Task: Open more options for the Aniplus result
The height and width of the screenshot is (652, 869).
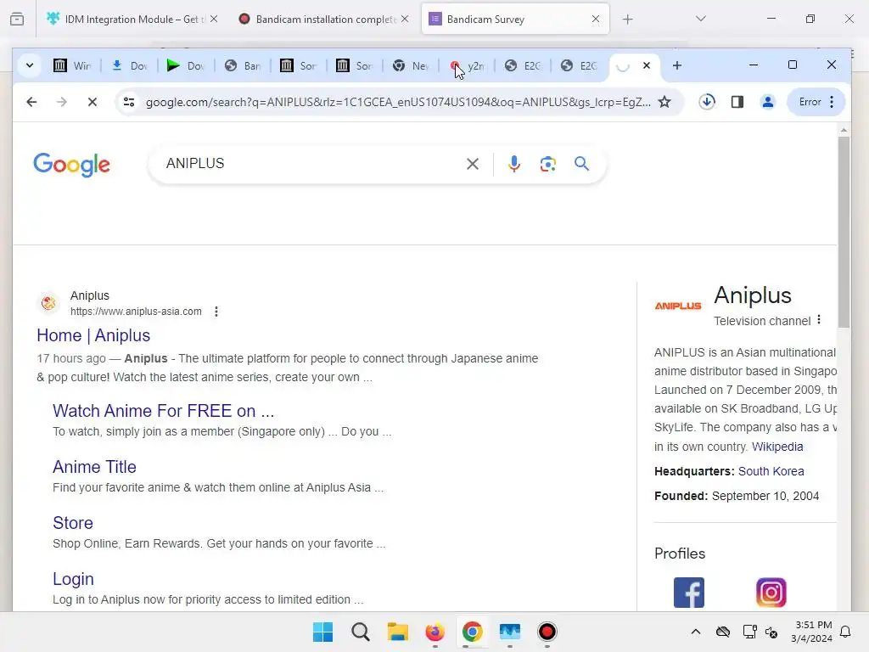Action: [216, 312]
